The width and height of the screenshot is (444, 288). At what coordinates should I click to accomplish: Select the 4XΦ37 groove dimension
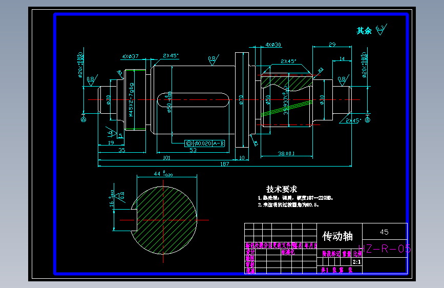(x=130, y=56)
